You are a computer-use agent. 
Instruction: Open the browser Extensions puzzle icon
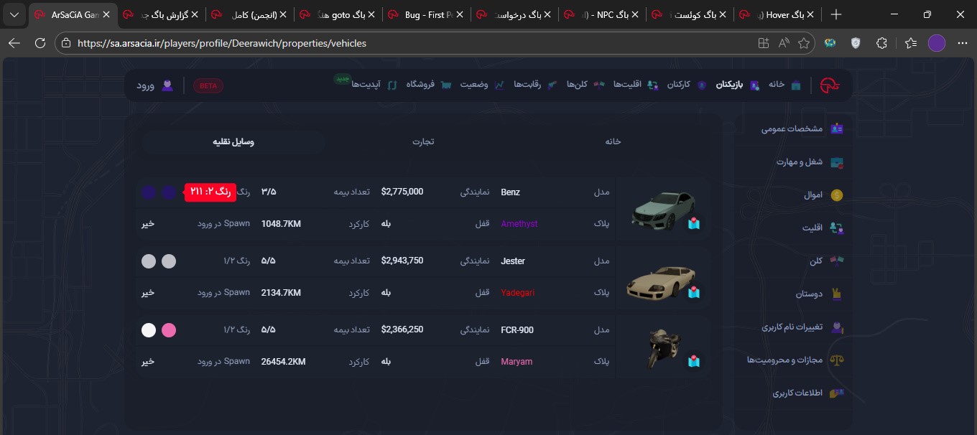tap(882, 43)
